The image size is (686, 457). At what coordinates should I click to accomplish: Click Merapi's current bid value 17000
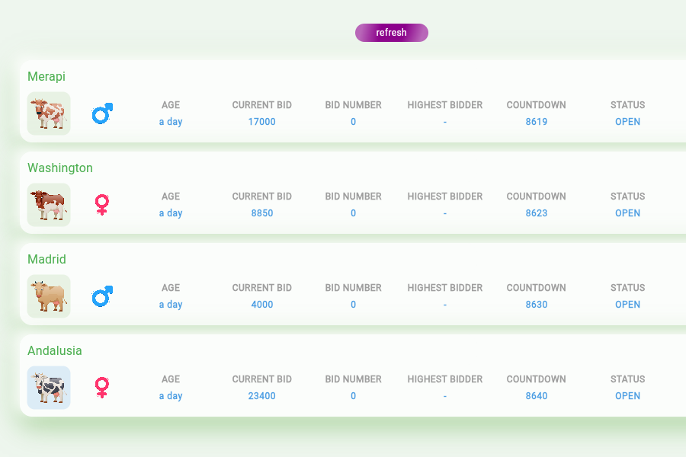(x=262, y=122)
